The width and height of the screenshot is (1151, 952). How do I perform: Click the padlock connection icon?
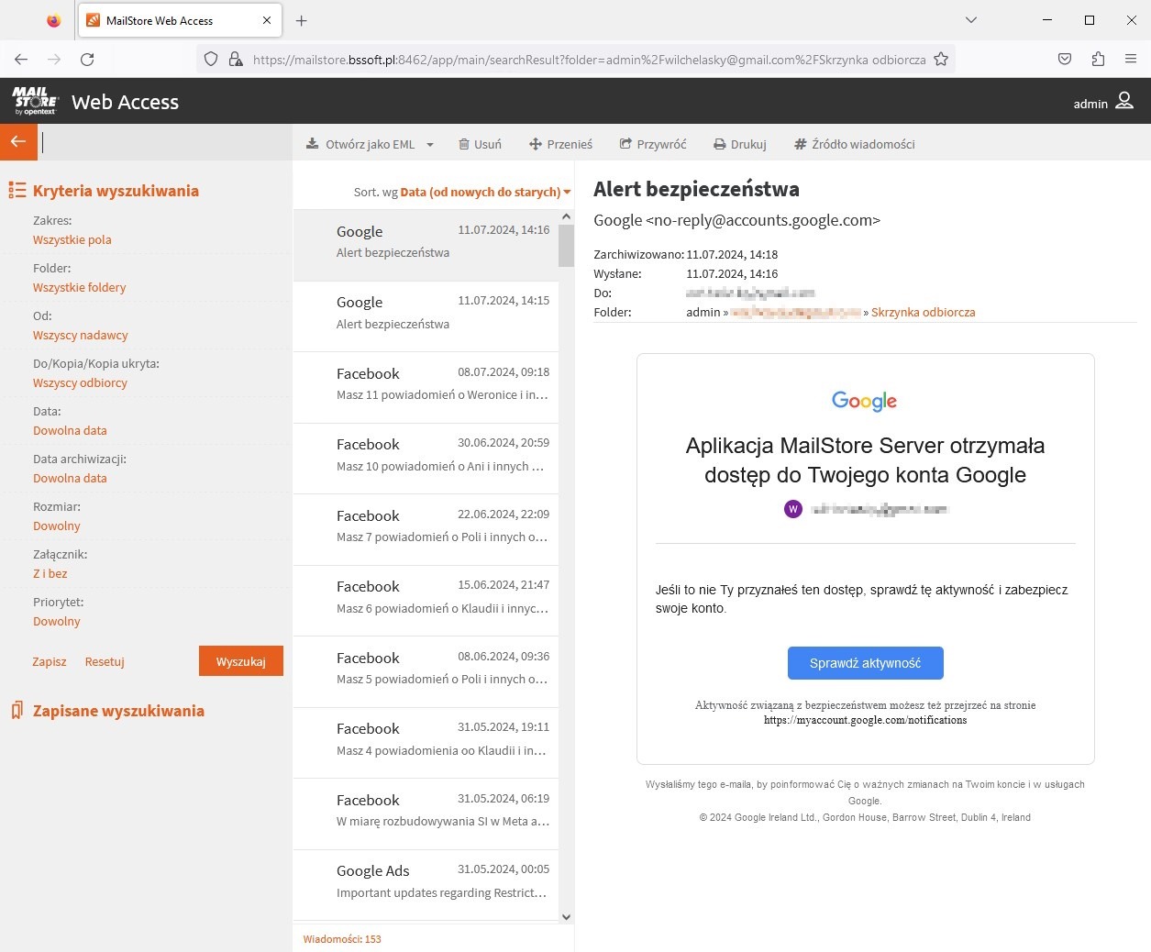(236, 60)
